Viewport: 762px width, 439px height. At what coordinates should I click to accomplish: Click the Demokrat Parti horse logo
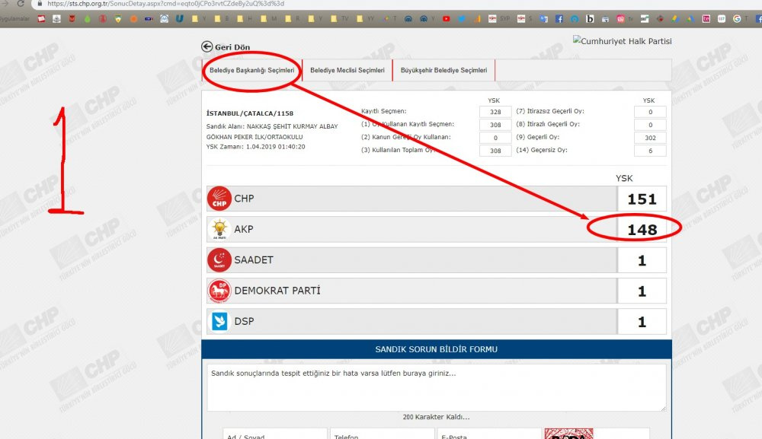pos(219,291)
